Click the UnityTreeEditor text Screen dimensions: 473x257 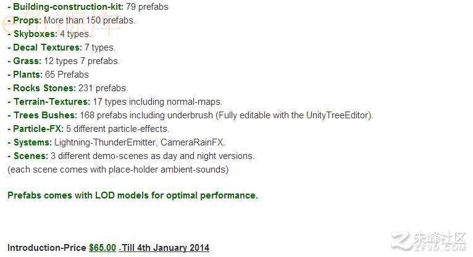338,115
